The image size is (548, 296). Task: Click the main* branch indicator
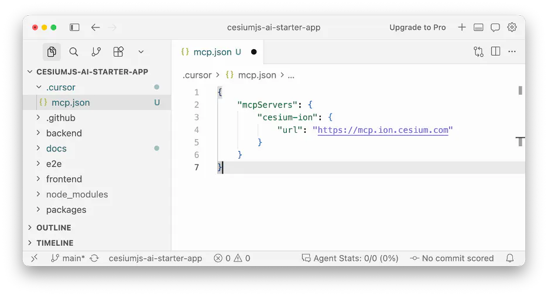68,259
